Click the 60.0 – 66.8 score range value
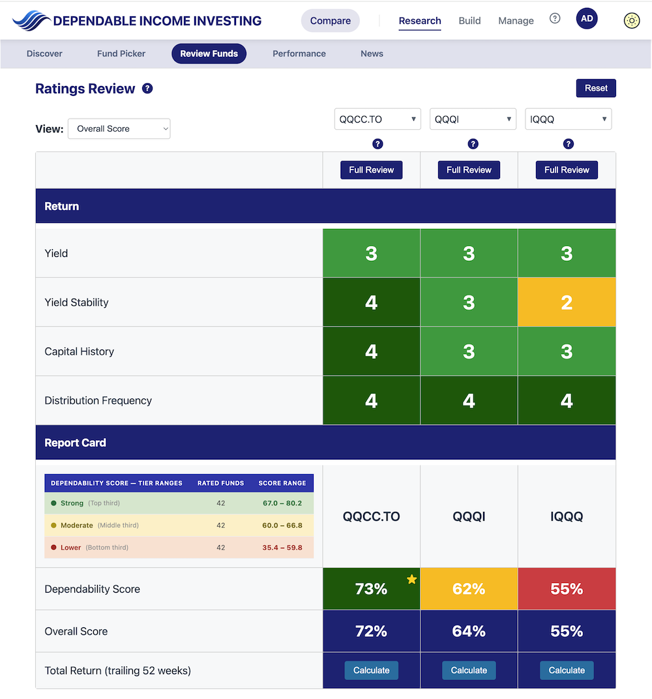The image size is (652, 699). point(282,525)
